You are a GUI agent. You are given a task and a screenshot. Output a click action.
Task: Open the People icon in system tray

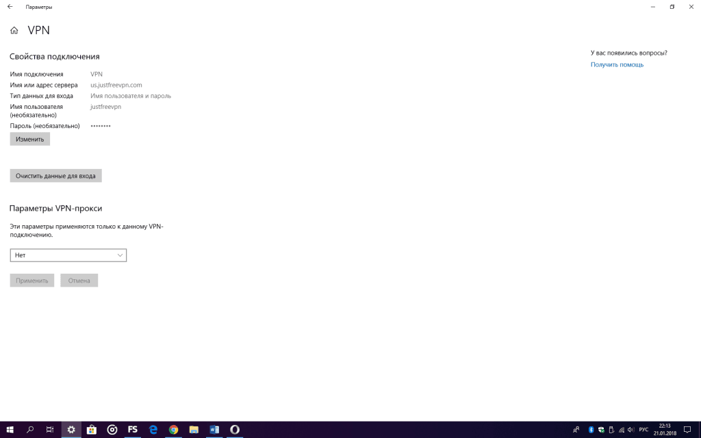[x=576, y=430]
